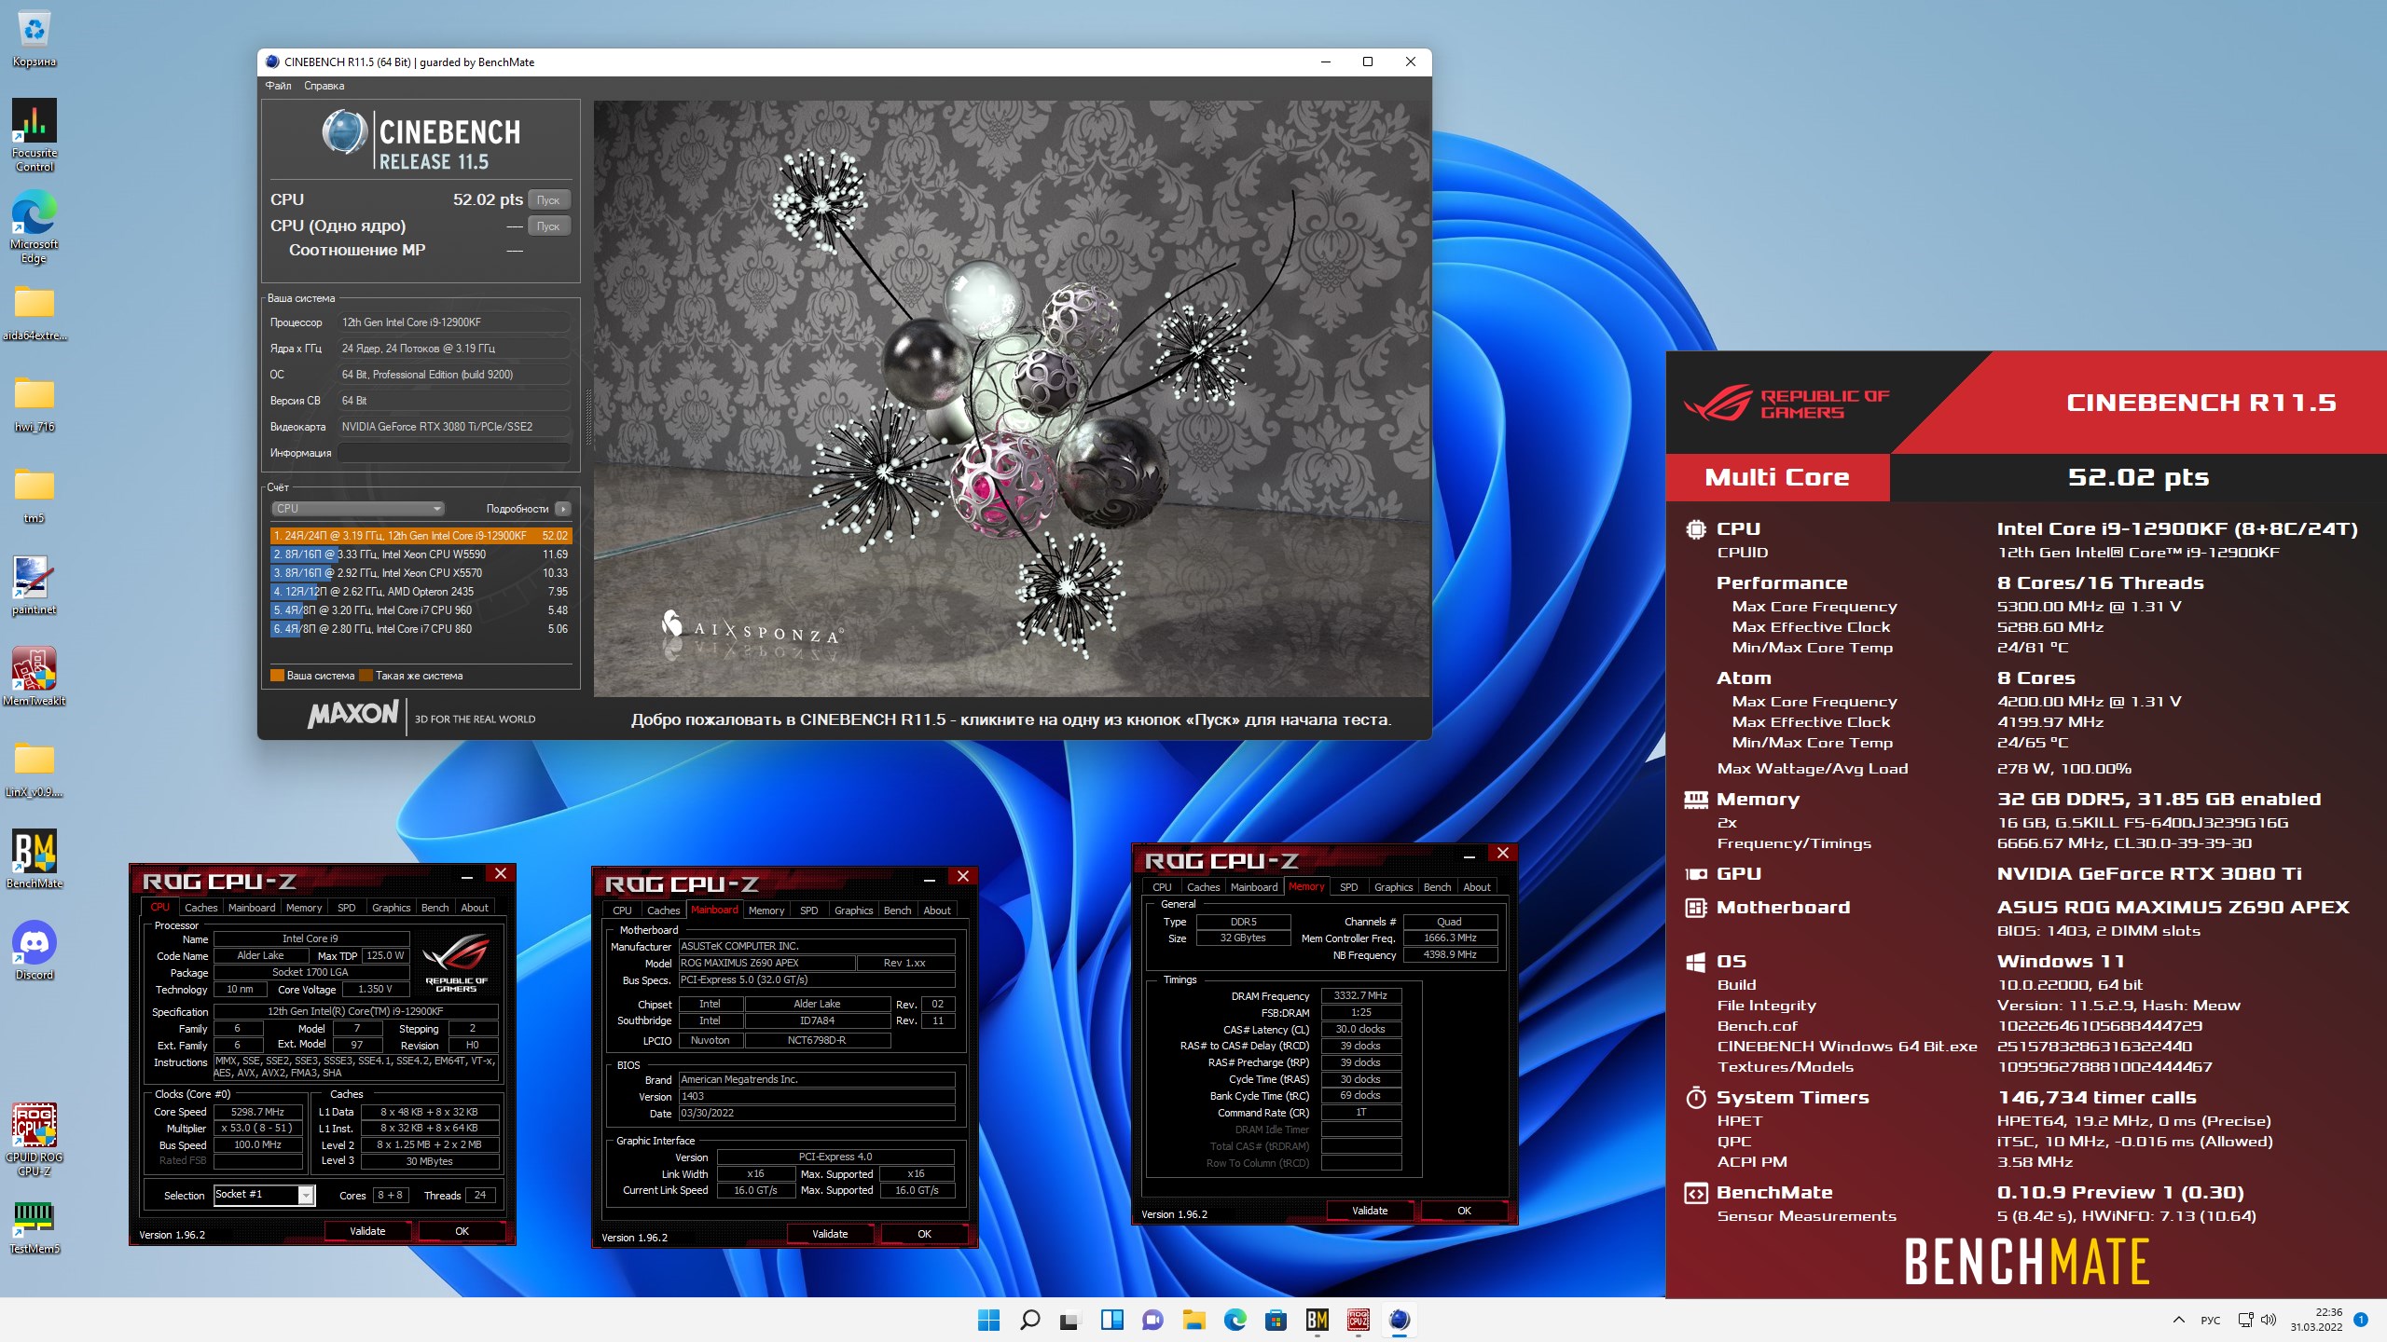2387x1342 pixels.
Task: Run single-core CPU test Пуск button
Action: point(548,226)
